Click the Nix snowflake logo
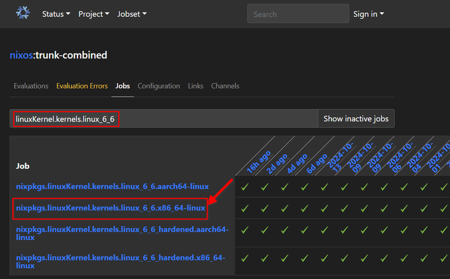450x279 pixels. (x=23, y=13)
